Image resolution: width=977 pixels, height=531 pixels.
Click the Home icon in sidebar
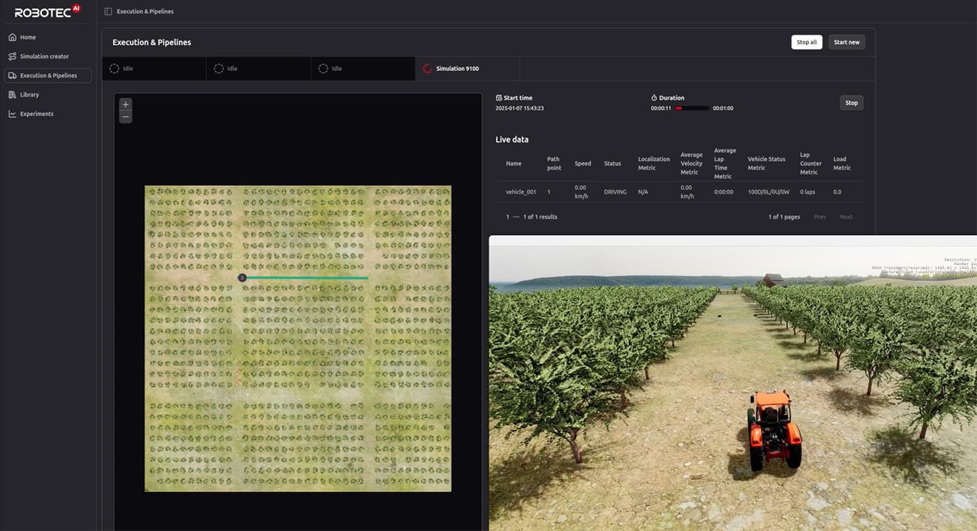pos(12,37)
